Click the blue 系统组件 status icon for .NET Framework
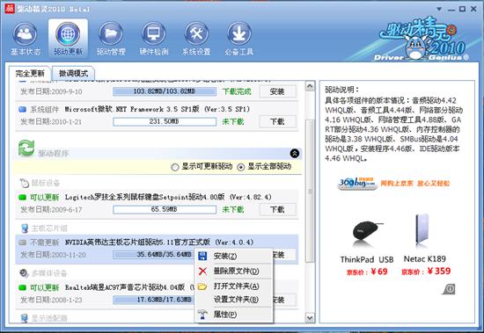This screenshot has width=484, height=333. 23,110
